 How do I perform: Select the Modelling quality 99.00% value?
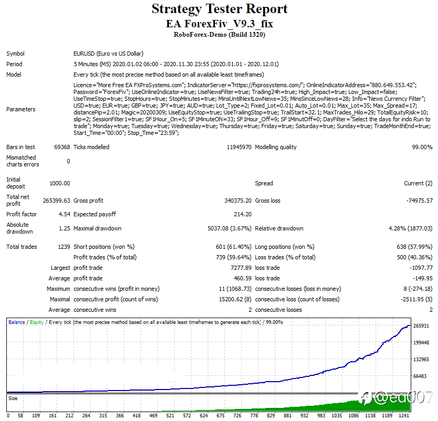tap(422, 147)
